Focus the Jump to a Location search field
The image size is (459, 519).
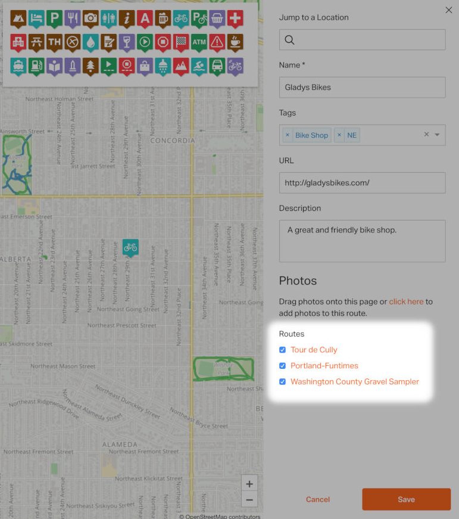[363, 40]
